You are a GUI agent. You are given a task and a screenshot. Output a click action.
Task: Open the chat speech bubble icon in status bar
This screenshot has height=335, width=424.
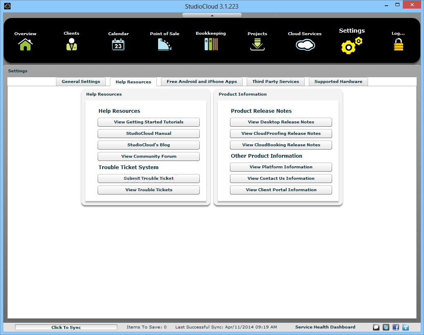click(x=376, y=327)
